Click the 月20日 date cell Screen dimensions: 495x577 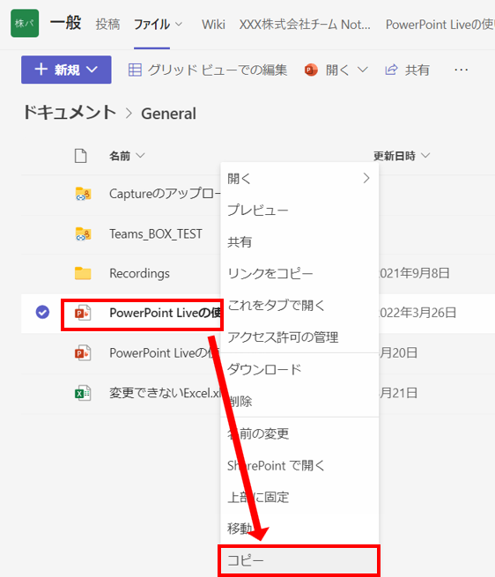[398, 353]
